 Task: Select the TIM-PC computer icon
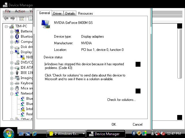pos(12,26)
